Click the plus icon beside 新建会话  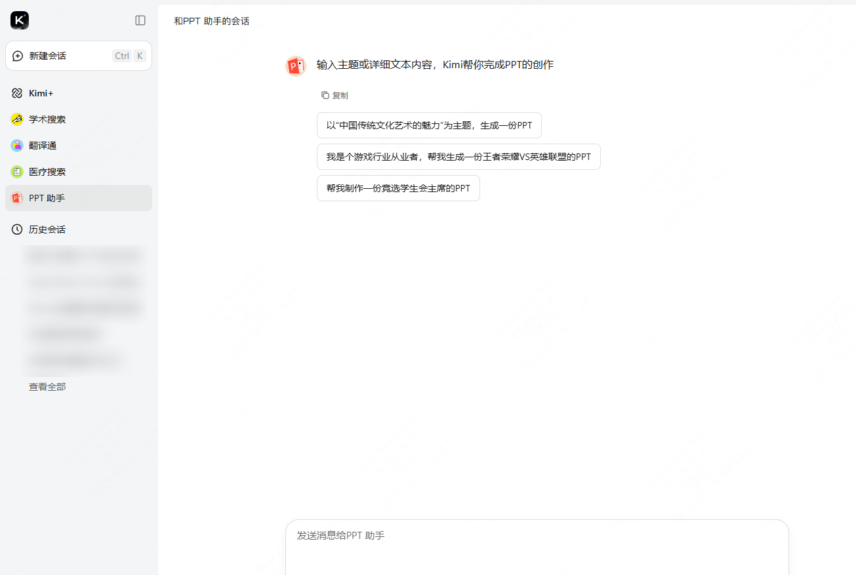[18, 56]
